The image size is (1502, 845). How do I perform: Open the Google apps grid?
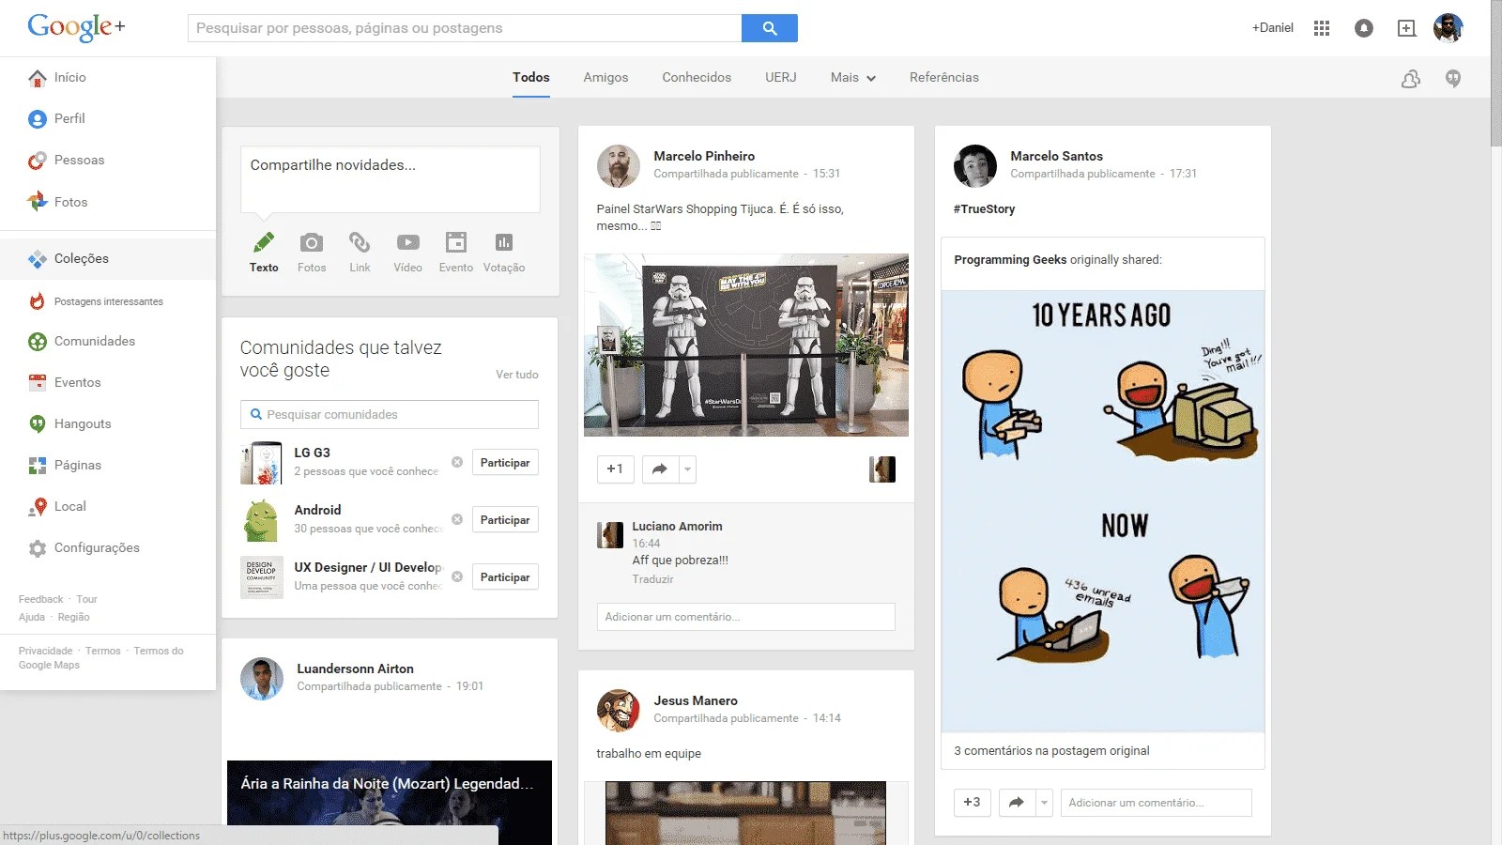pos(1322,28)
